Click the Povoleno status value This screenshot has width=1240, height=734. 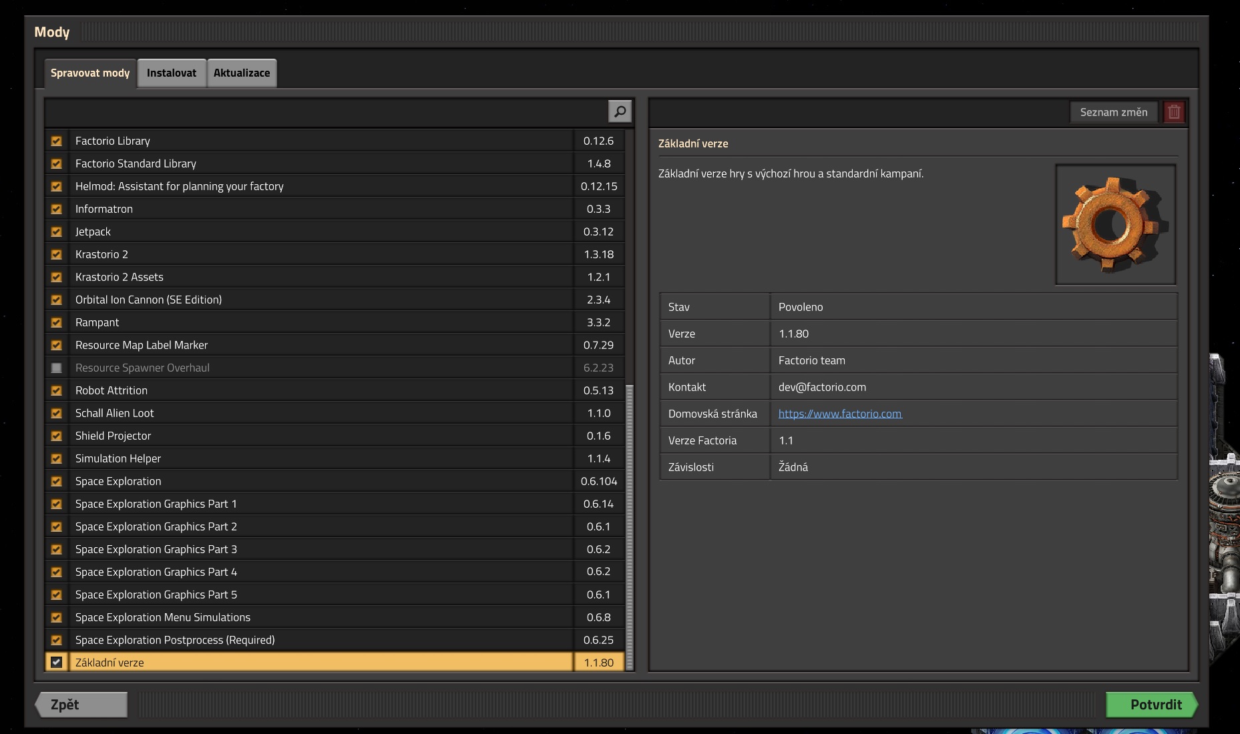pos(801,307)
